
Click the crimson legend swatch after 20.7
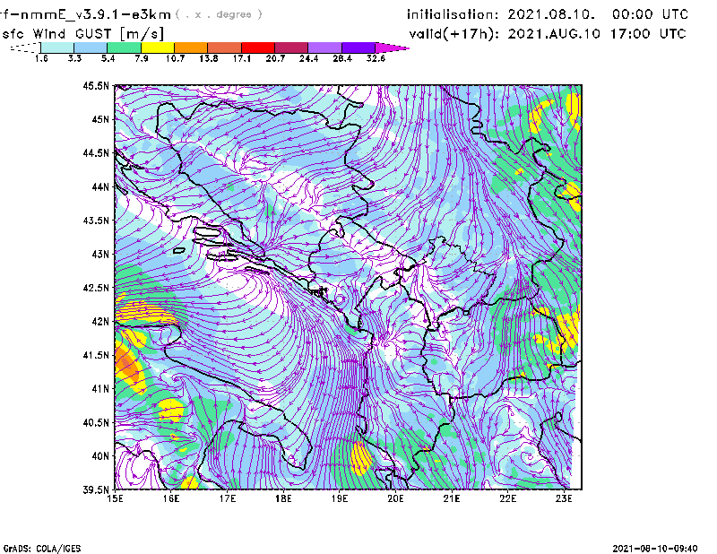coord(291,48)
